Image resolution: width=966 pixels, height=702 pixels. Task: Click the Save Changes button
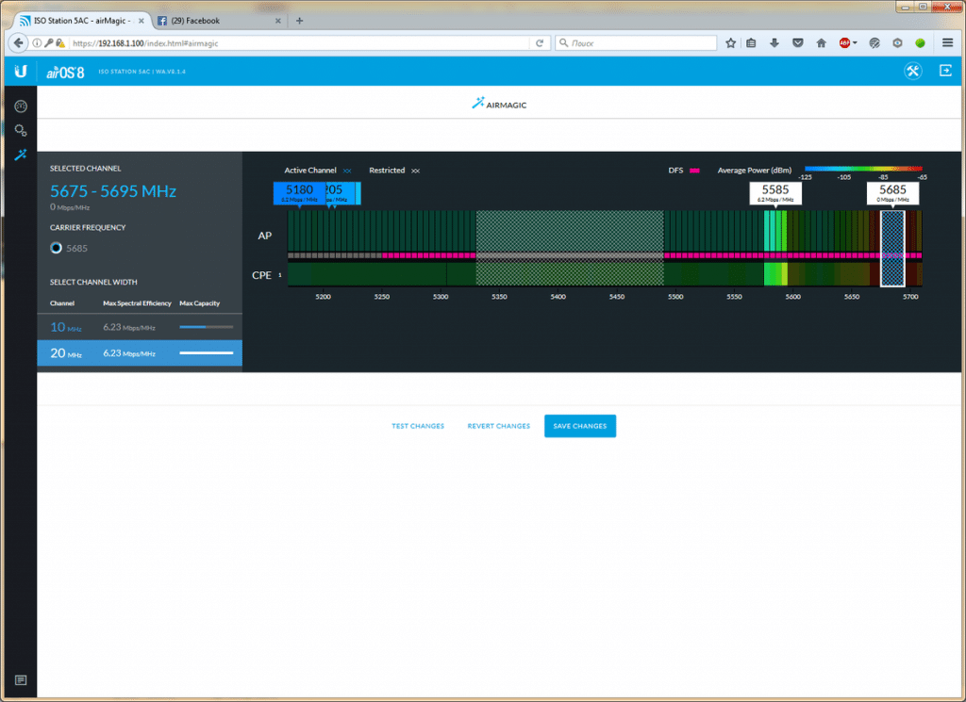(x=579, y=426)
